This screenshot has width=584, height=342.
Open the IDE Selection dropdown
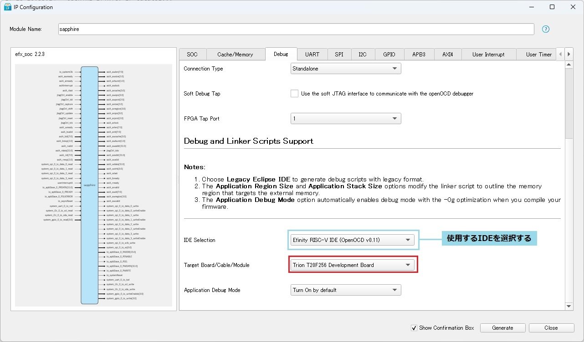click(353, 240)
